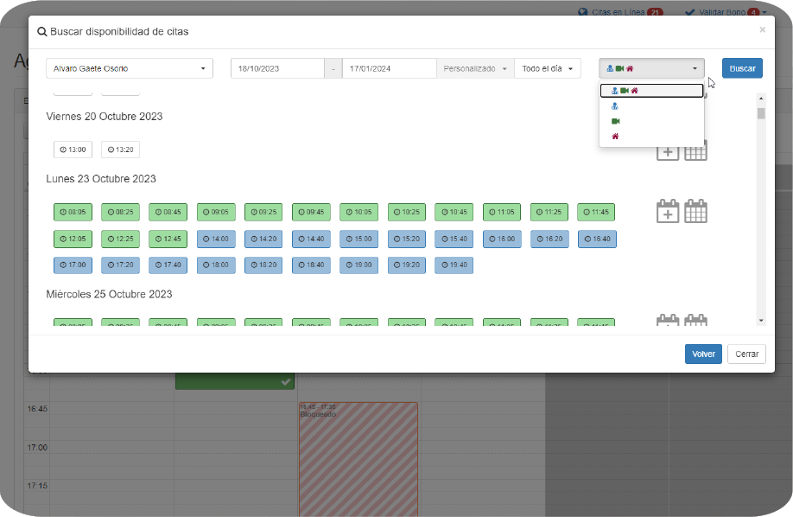
Task: Choose the home visit option in dropdown
Action: (616, 137)
